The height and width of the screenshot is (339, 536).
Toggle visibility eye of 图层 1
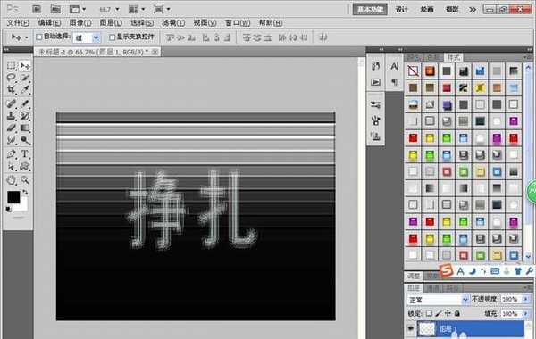click(x=411, y=329)
